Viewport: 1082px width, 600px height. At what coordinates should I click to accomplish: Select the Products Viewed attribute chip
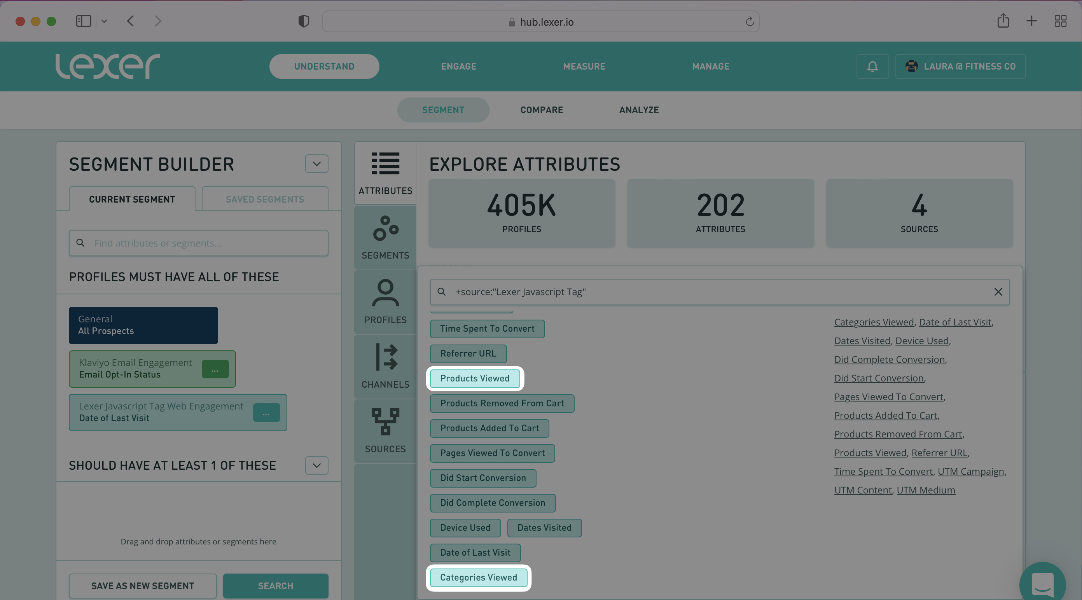[475, 378]
